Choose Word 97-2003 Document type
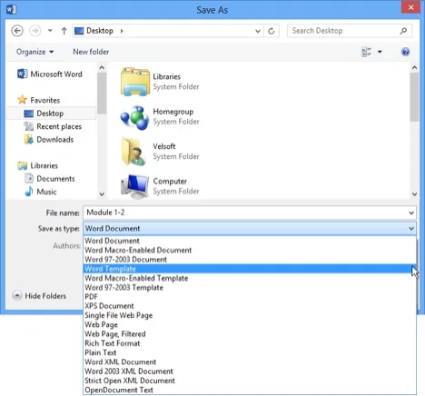 tap(250, 260)
